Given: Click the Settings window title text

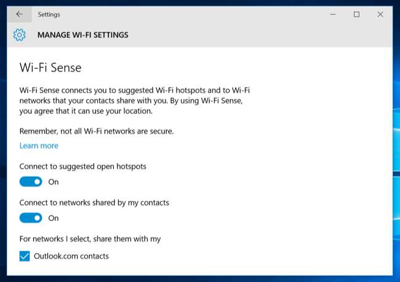Looking at the screenshot, I should point(49,14).
